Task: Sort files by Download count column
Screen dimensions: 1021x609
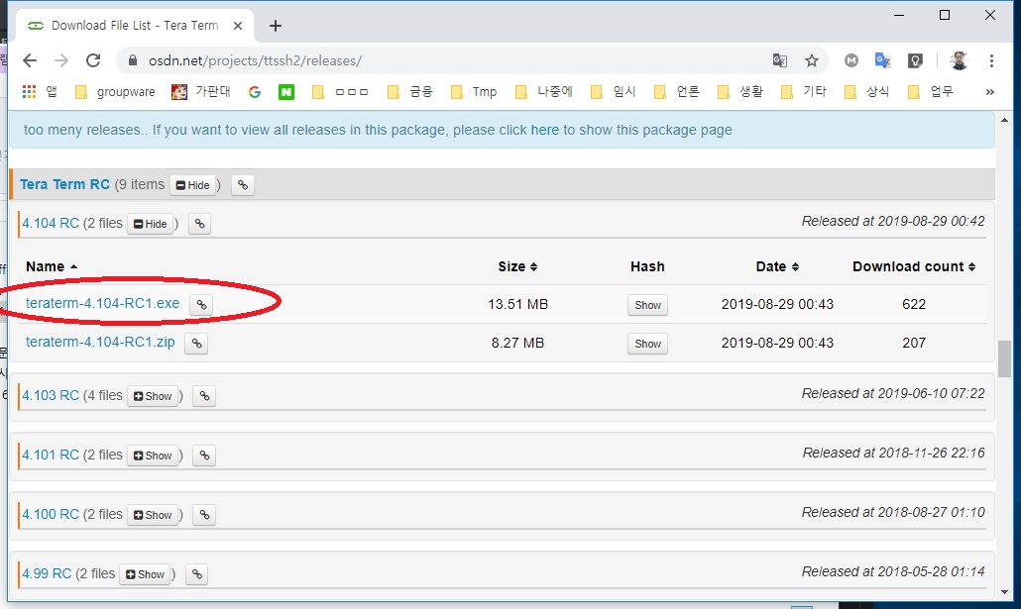Action: (914, 266)
